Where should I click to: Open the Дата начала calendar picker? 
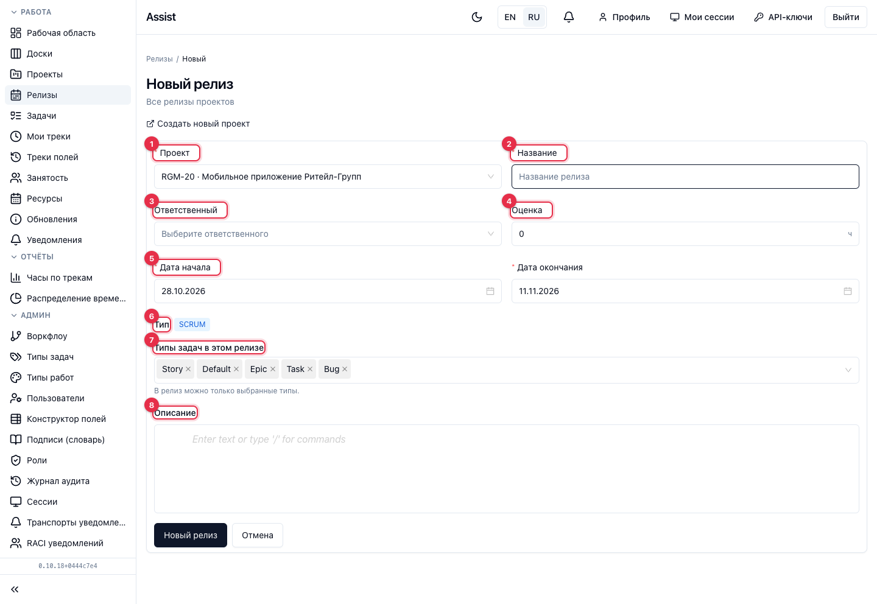(x=490, y=291)
